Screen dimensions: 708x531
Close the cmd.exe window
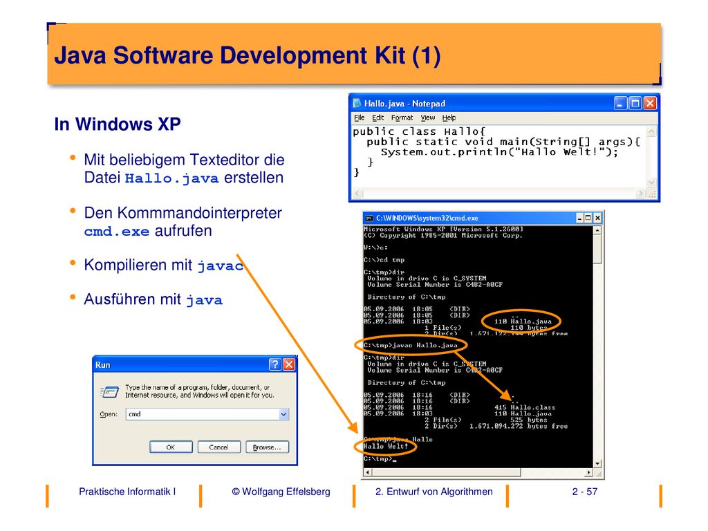[597, 218]
